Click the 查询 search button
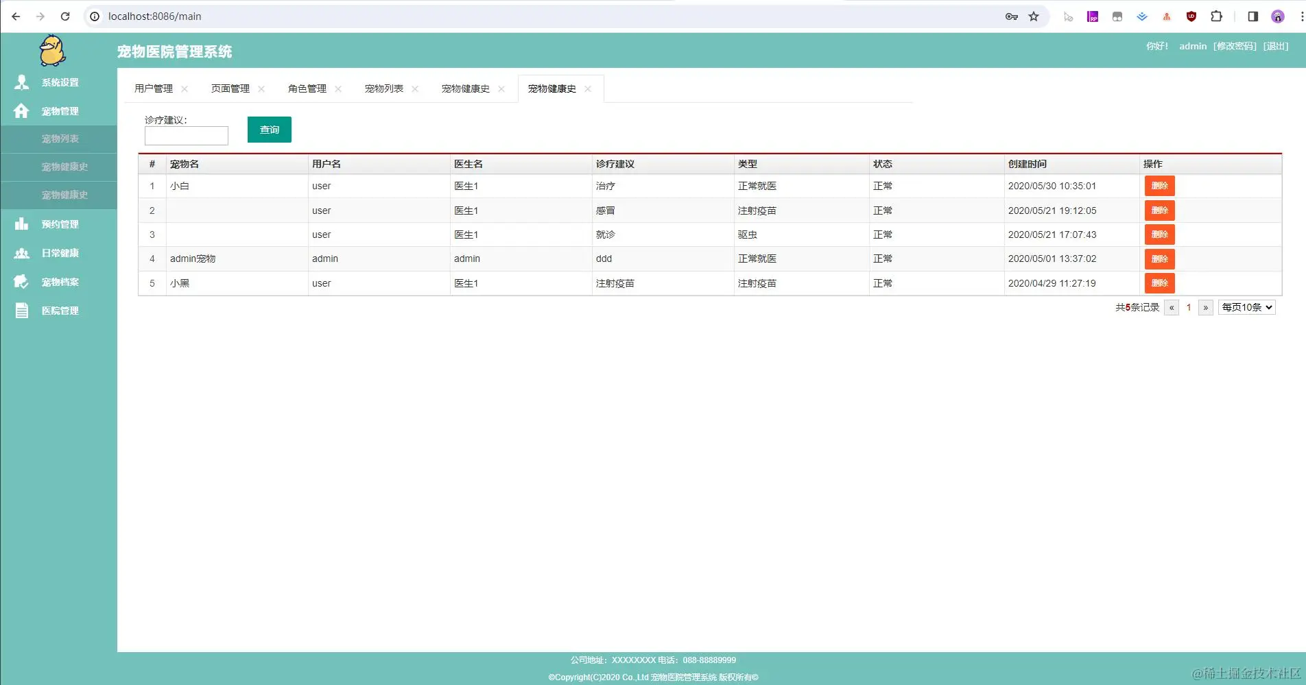1306x685 pixels. click(x=270, y=130)
